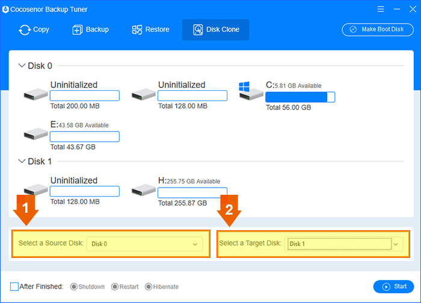421x303 pixels.
Task: Enable the After Finished checkbox
Action: (14, 287)
